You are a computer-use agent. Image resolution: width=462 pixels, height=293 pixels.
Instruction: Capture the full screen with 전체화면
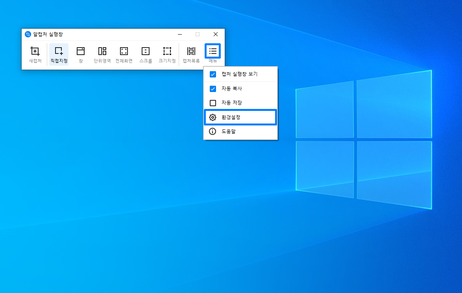[x=124, y=55]
